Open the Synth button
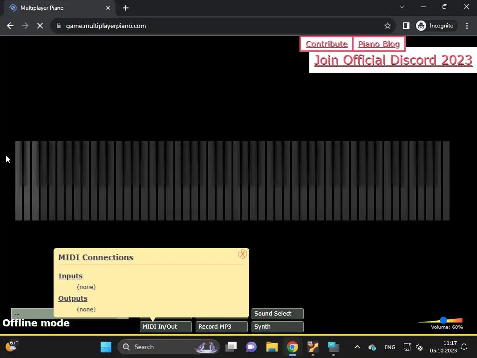The width and height of the screenshot is (477, 358). coord(278,327)
